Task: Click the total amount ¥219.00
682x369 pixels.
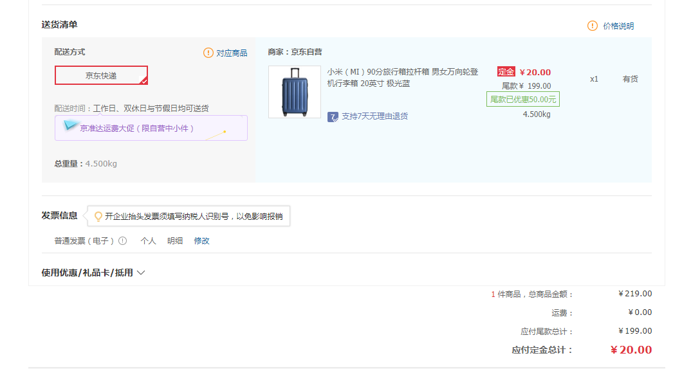Action: pos(635,294)
